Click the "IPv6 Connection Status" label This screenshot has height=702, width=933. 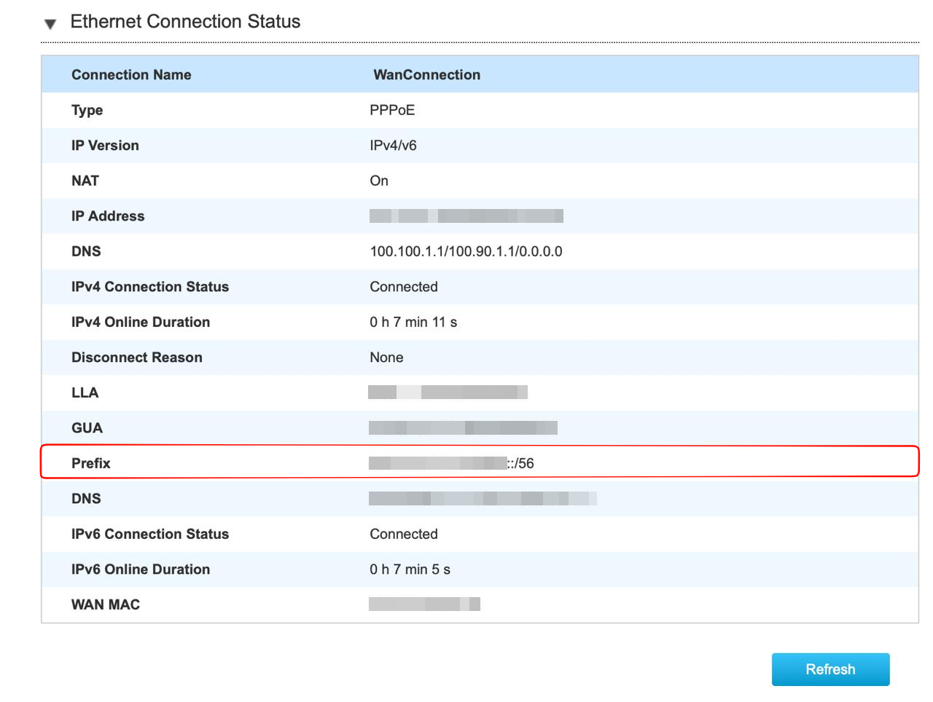tap(150, 534)
